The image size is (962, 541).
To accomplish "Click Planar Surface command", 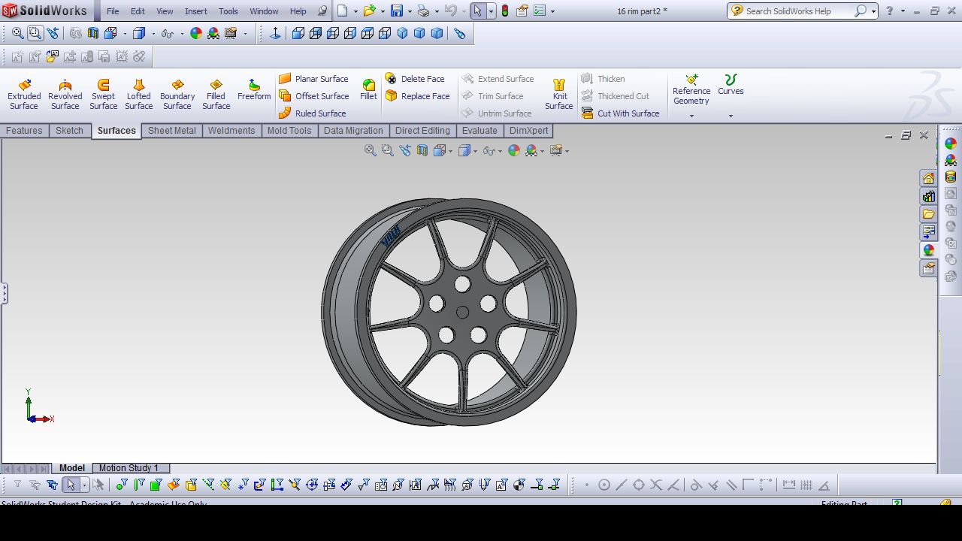I will [313, 79].
